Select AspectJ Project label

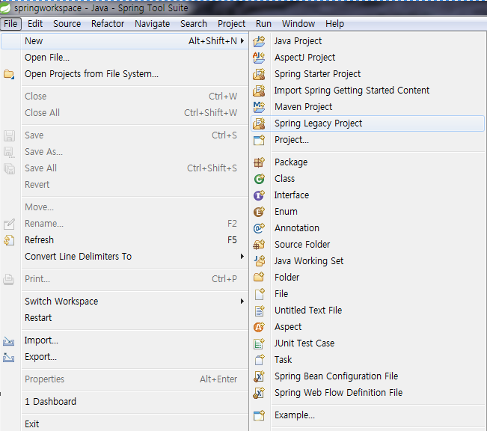click(x=304, y=58)
